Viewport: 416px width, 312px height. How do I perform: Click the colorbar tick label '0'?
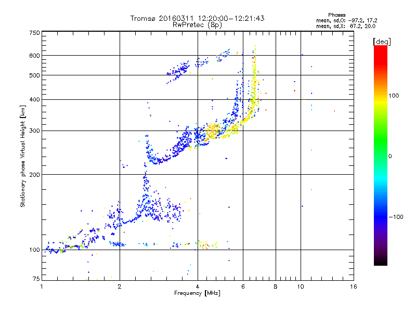[x=390, y=157]
